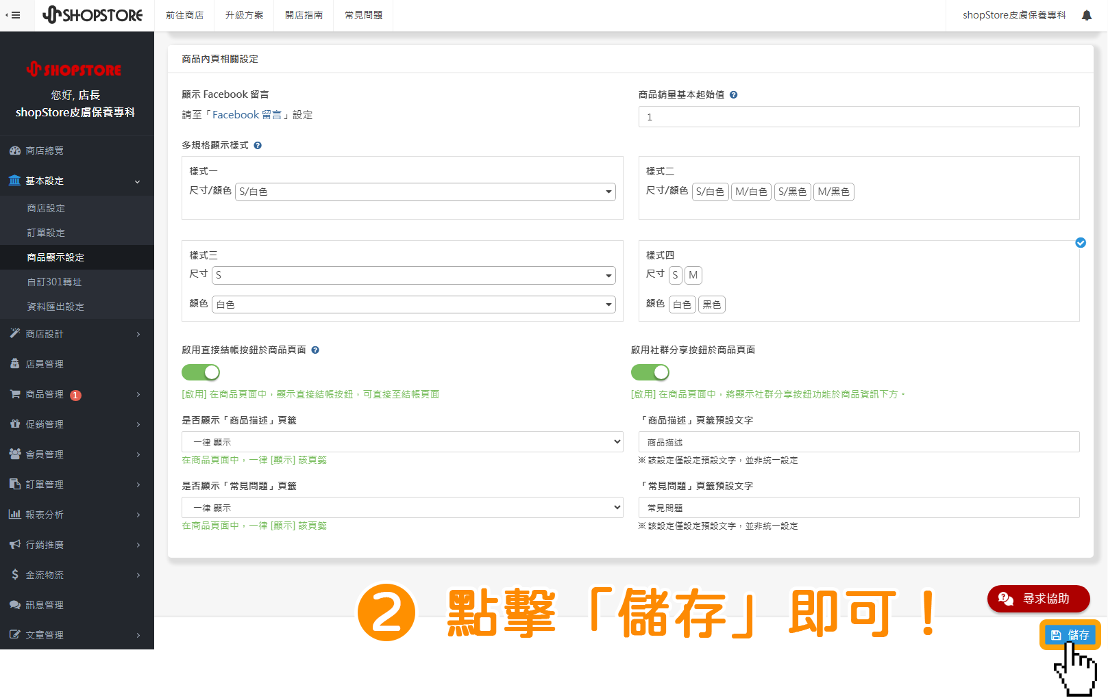
Task: Click the 商店總覽 dashboard icon
Action: coord(15,150)
